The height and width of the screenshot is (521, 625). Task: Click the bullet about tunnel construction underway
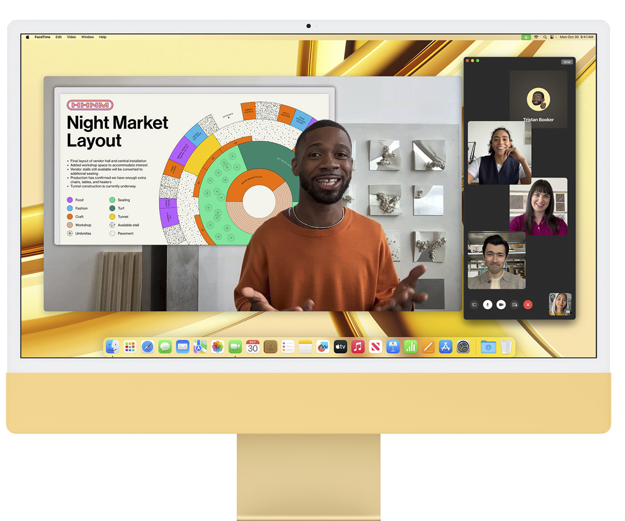pyautogui.click(x=103, y=186)
